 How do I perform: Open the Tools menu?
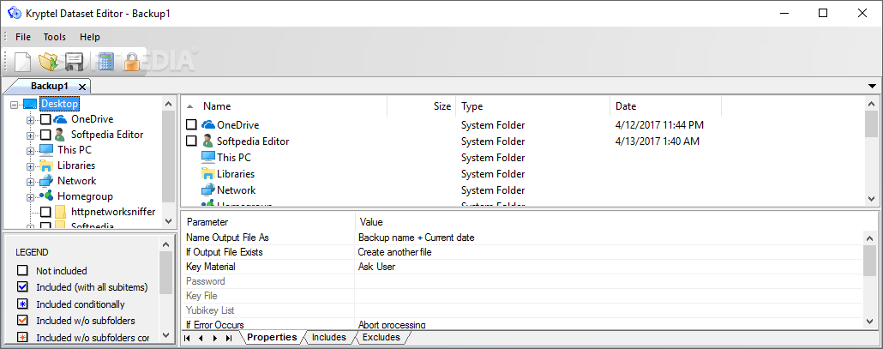pyautogui.click(x=55, y=37)
